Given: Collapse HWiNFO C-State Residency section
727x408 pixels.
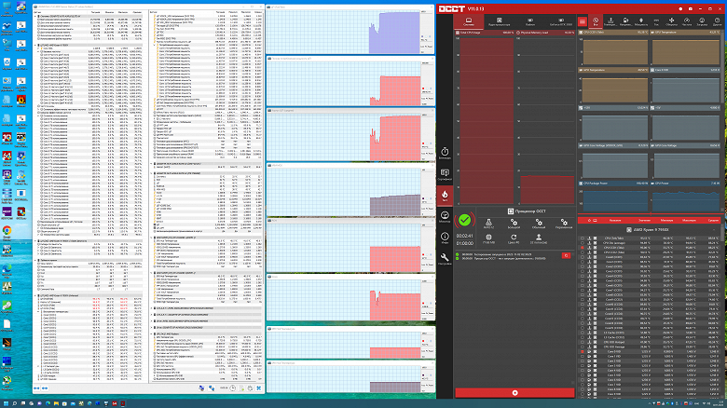Looking at the screenshot, I should tap(35, 241).
